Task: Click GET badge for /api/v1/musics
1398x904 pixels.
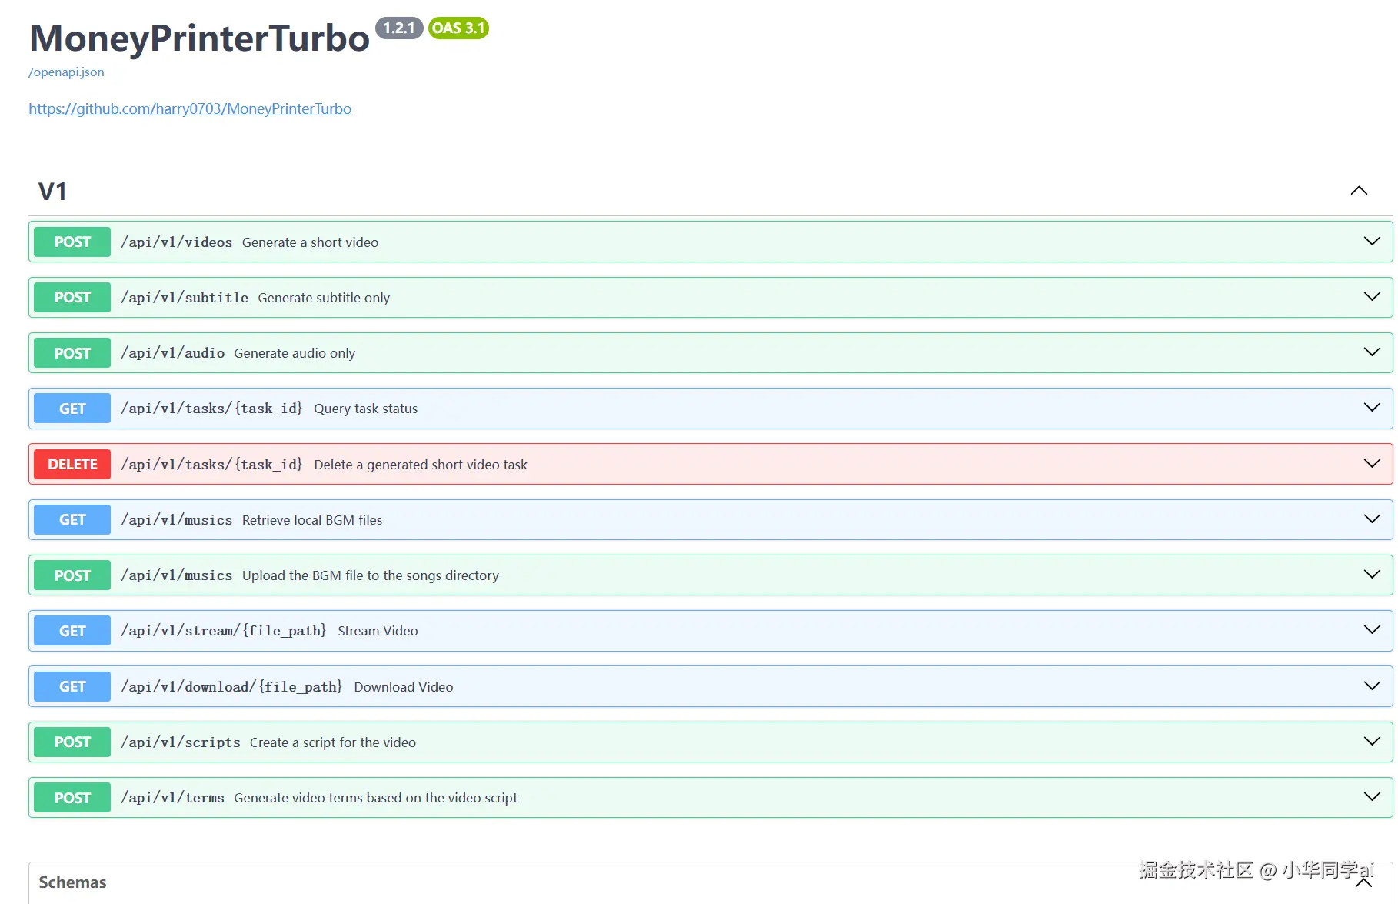Action: pyautogui.click(x=72, y=519)
